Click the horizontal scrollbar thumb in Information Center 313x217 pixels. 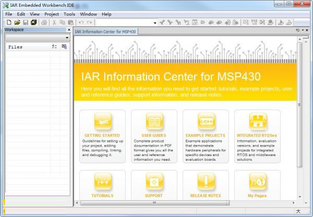point(155,203)
